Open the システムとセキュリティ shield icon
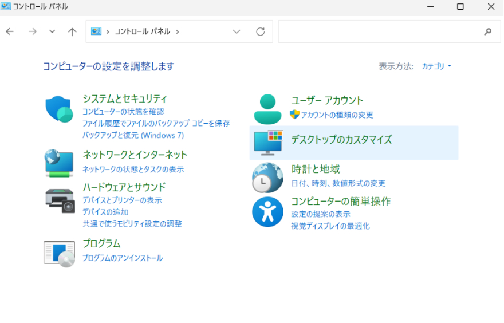 tap(59, 109)
